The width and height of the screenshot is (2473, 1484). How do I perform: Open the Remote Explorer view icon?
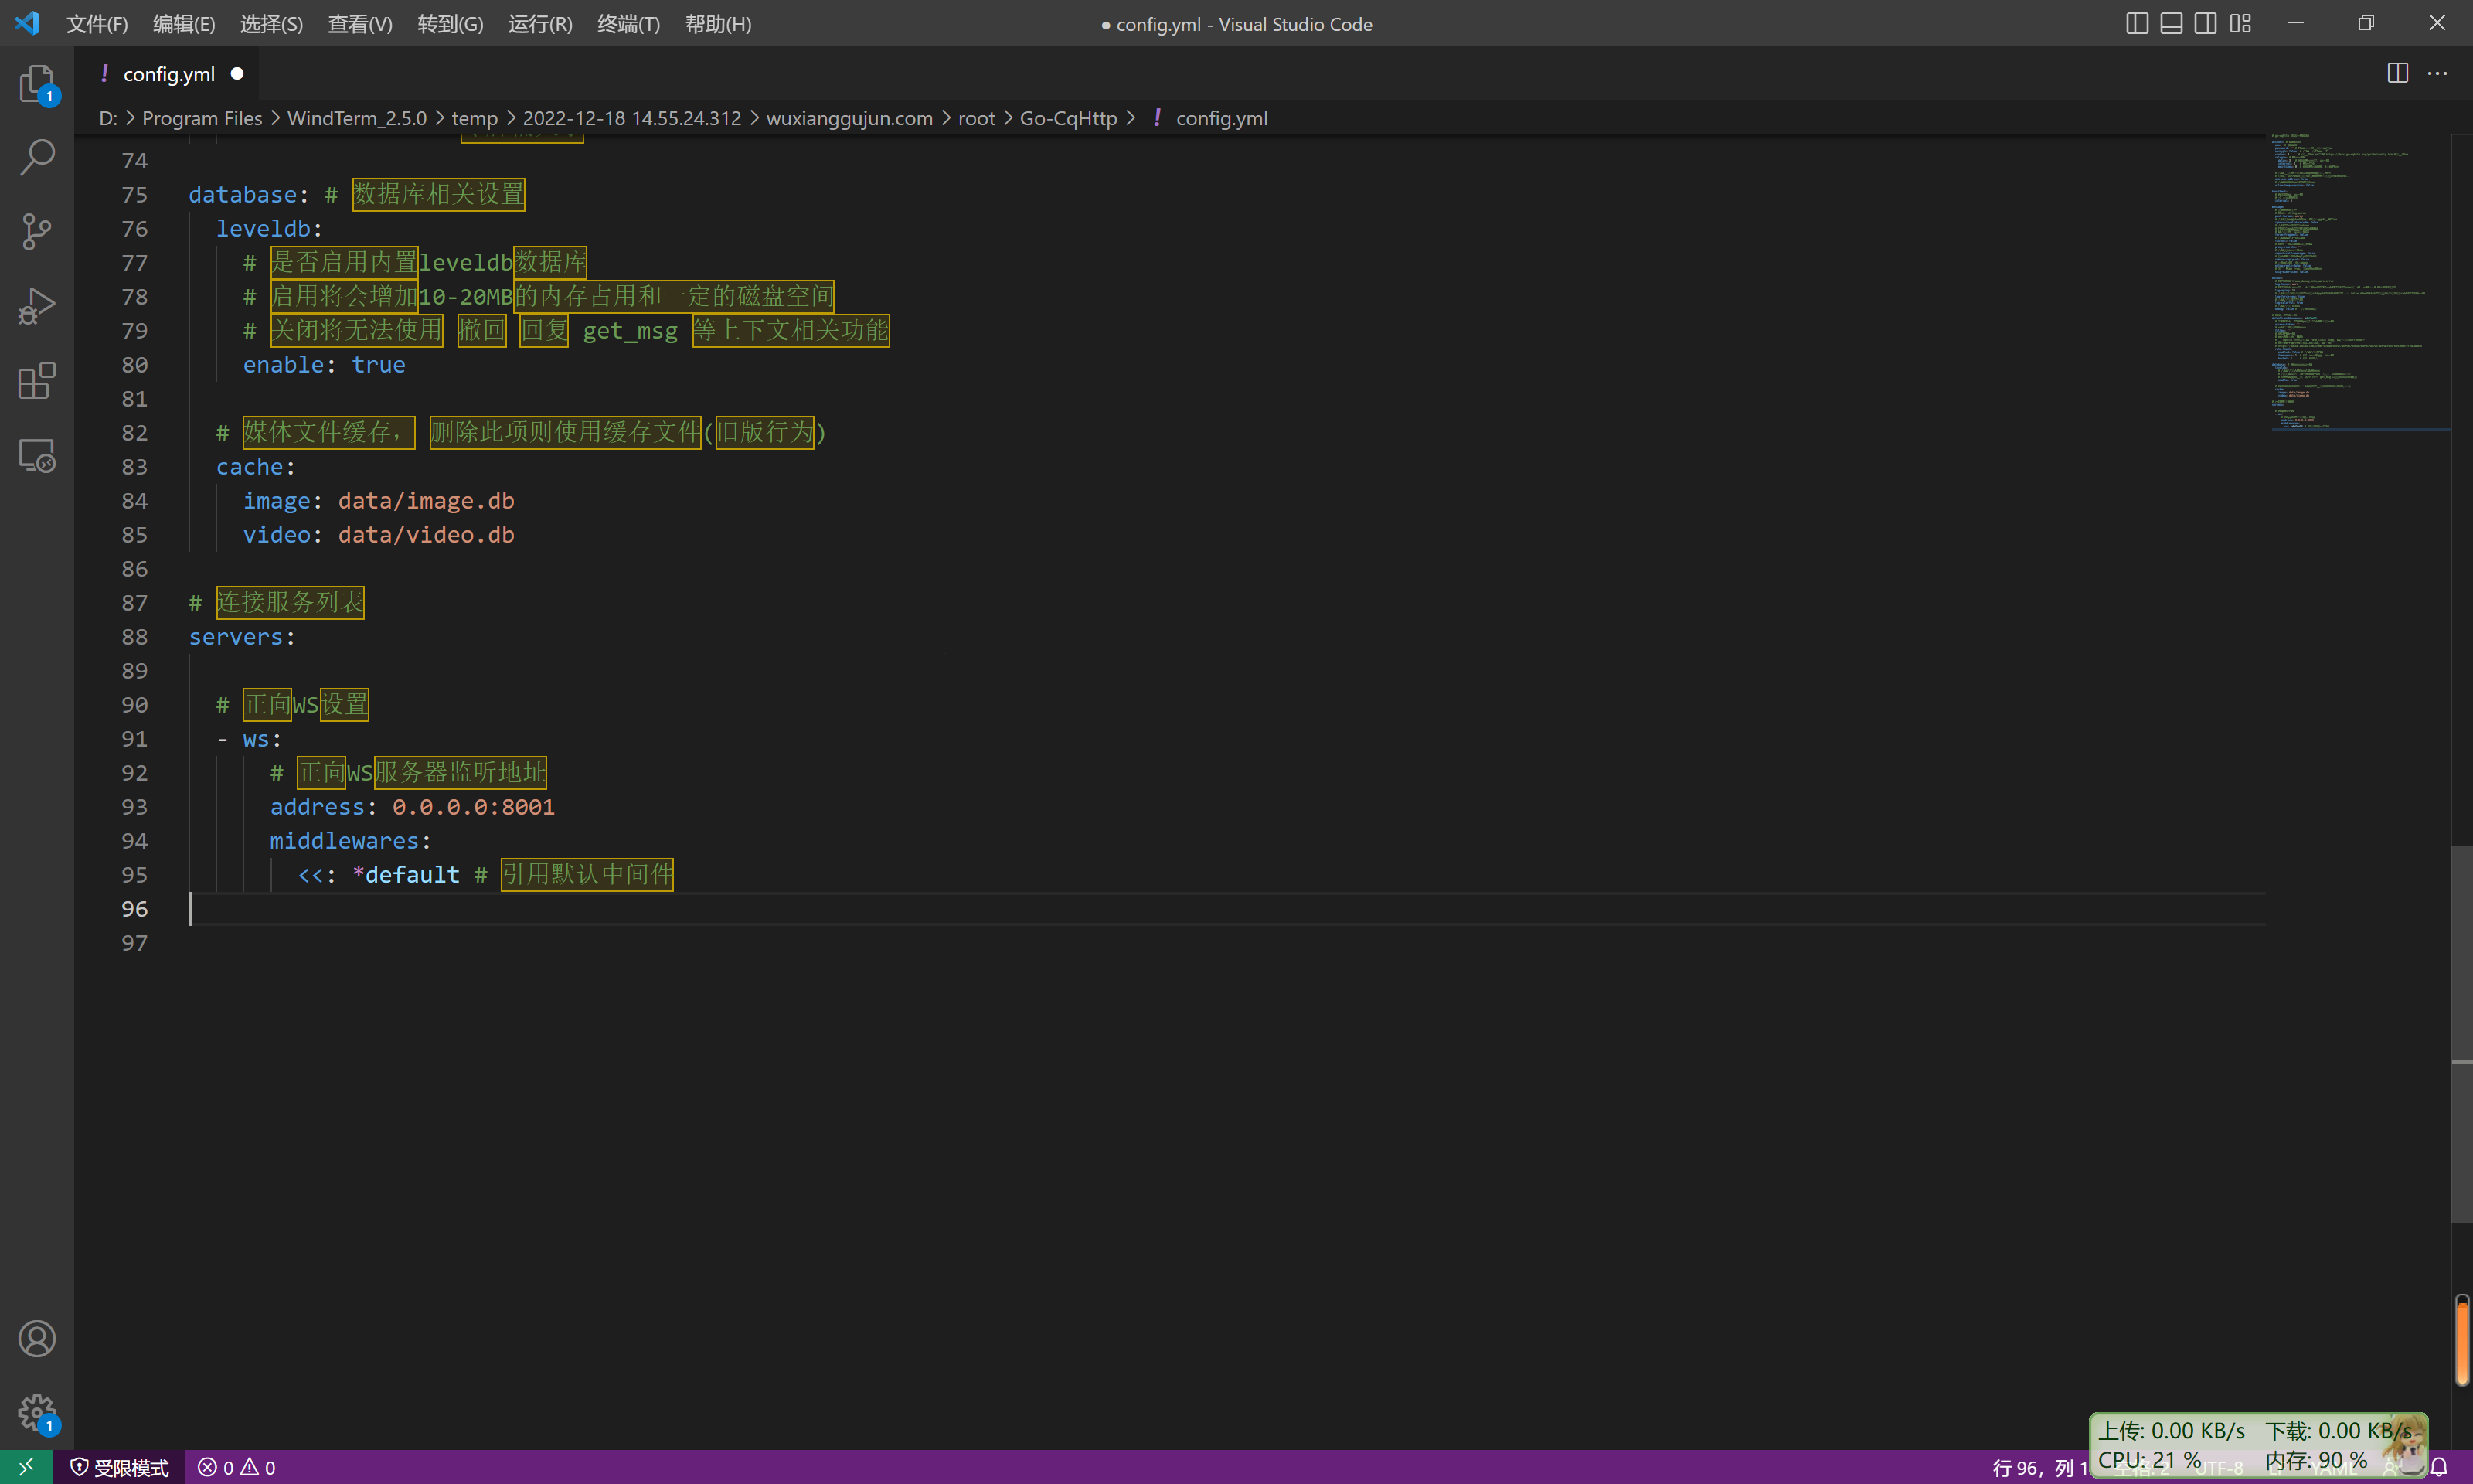[37, 456]
